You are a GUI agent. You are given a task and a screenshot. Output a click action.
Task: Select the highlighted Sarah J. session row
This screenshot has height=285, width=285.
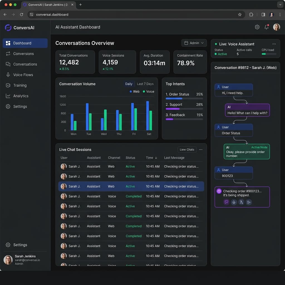coord(131,186)
